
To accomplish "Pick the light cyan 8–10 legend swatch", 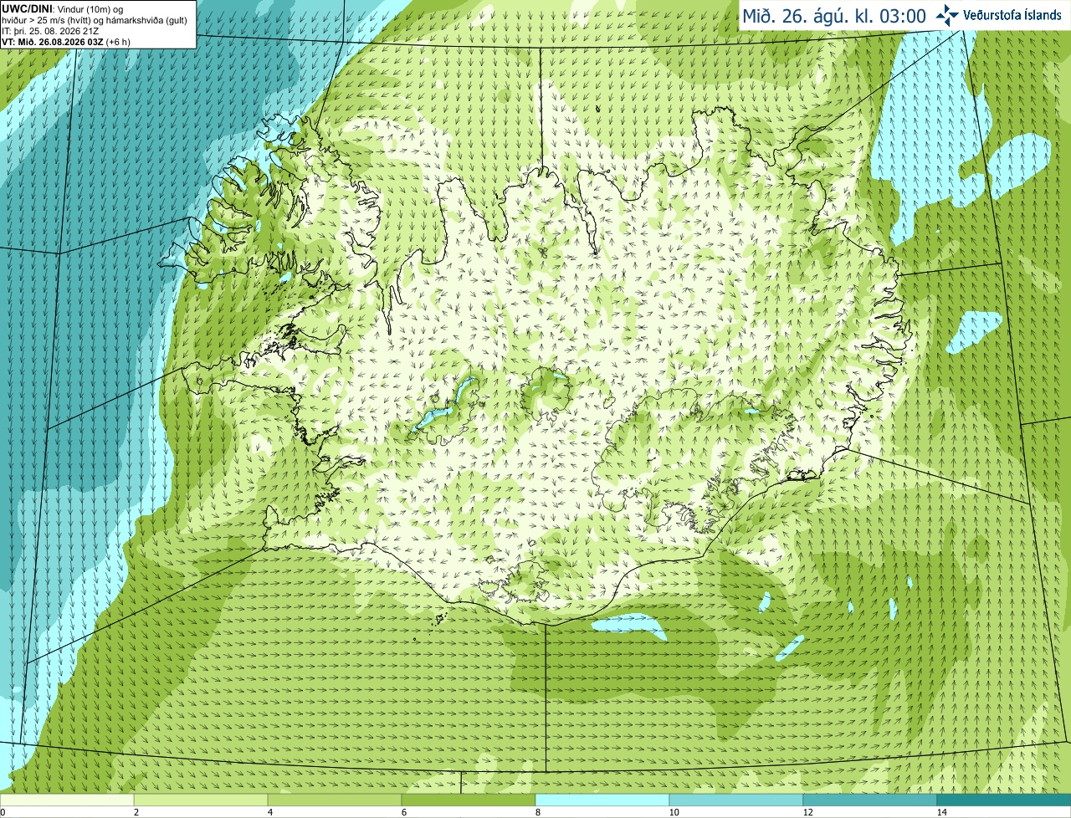I will click(x=602, y=800).
